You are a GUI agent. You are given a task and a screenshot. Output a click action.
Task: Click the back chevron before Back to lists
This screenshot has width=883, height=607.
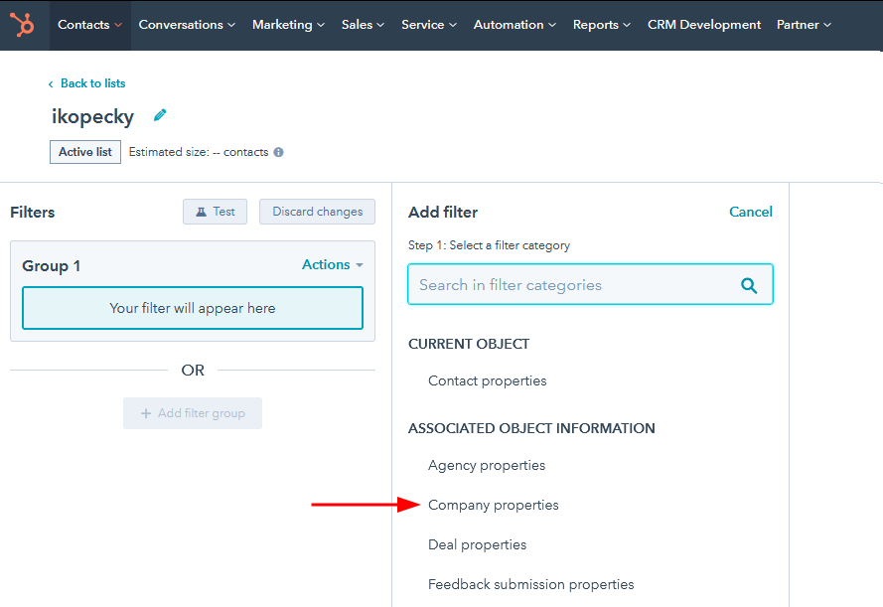click(51, 83)
